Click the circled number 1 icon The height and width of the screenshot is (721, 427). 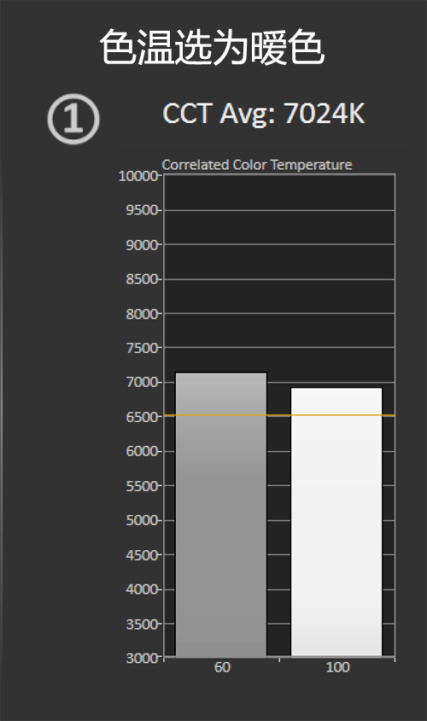pyautogui.click(x=73, y=119)
